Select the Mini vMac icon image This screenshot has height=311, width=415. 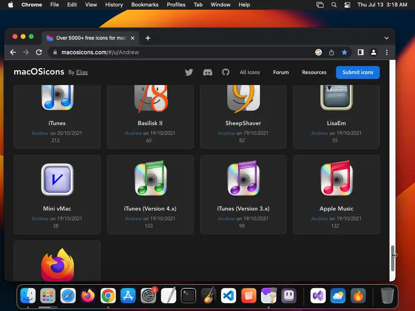click(x=58, y=179)
